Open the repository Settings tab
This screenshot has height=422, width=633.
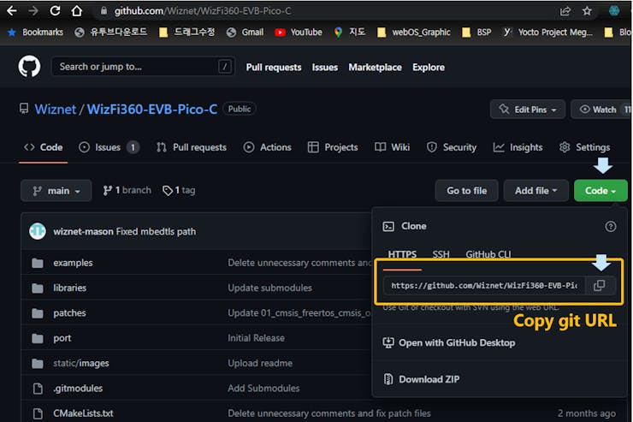(585, 147)
